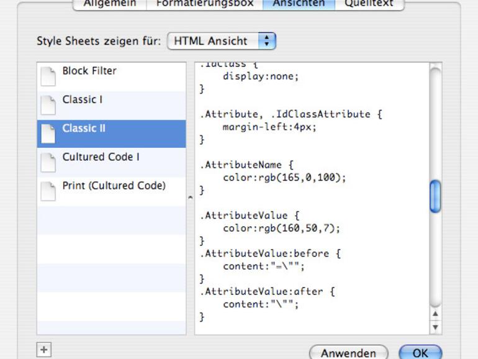Click the Block Filter document icon
Screen dimensions: 478x359
[x=48, y=76]
